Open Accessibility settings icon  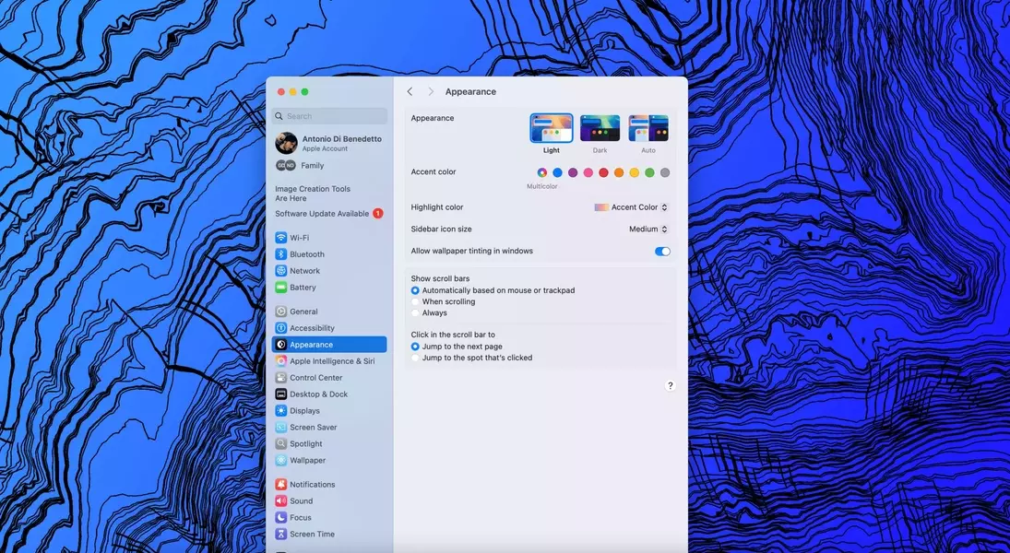281,328
